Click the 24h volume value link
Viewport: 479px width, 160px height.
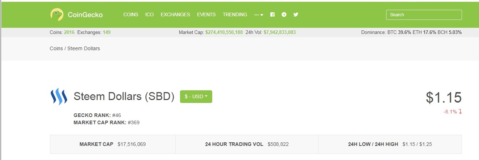pyautogui.click(x=279, y=32)
